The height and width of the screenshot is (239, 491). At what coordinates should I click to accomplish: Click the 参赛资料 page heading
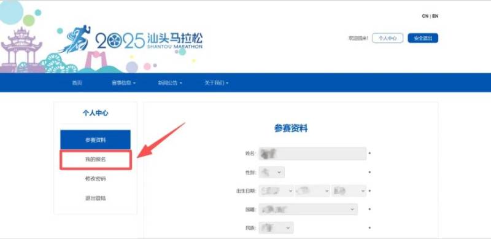[291, 128]
